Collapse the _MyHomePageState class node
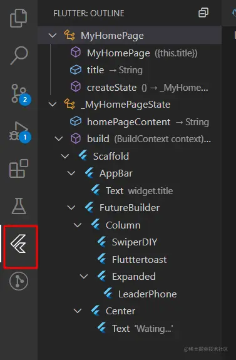 [53, 105]
